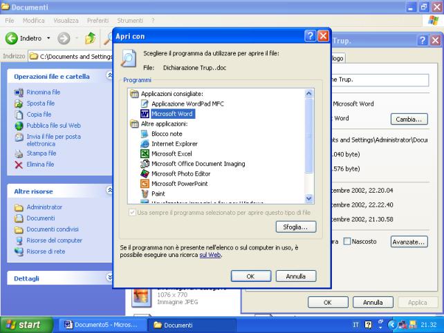The image size is (444, 333).
Task: Select the Microsoft Word icon in program list
Action: [145, 114]
